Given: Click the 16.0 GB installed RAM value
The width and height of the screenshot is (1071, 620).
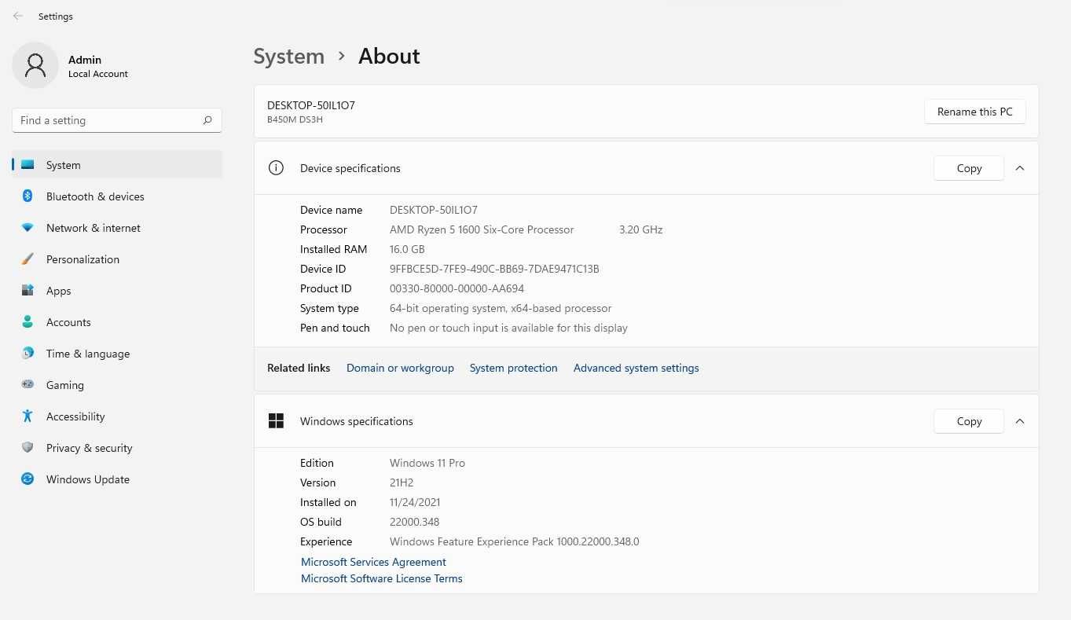Looking at the screenshot, I should (407, 249).
